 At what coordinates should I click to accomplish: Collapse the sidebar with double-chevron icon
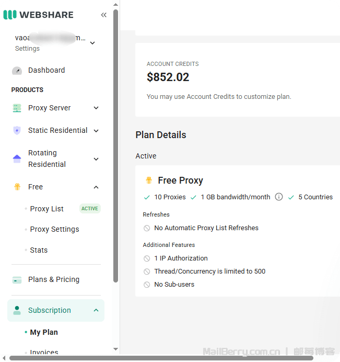103,15
